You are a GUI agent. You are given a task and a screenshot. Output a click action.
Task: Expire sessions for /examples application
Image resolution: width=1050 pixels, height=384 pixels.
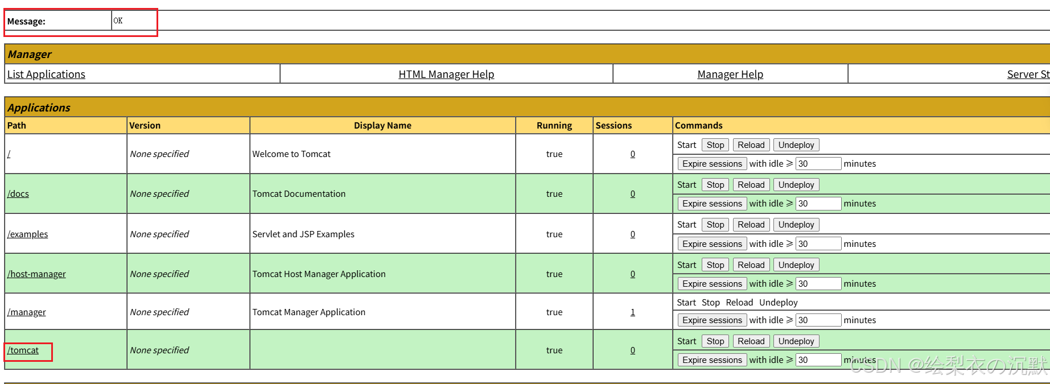coord(712,244)
